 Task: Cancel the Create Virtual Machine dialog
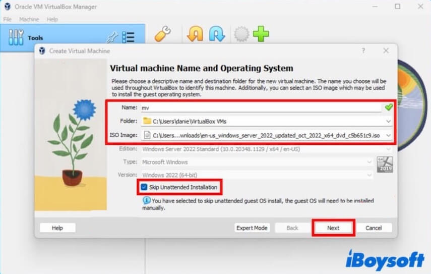[x=374, y=228]
